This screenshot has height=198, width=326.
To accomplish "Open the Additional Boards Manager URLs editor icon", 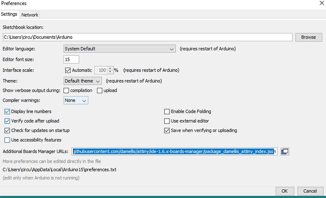I will pos(285,152).
